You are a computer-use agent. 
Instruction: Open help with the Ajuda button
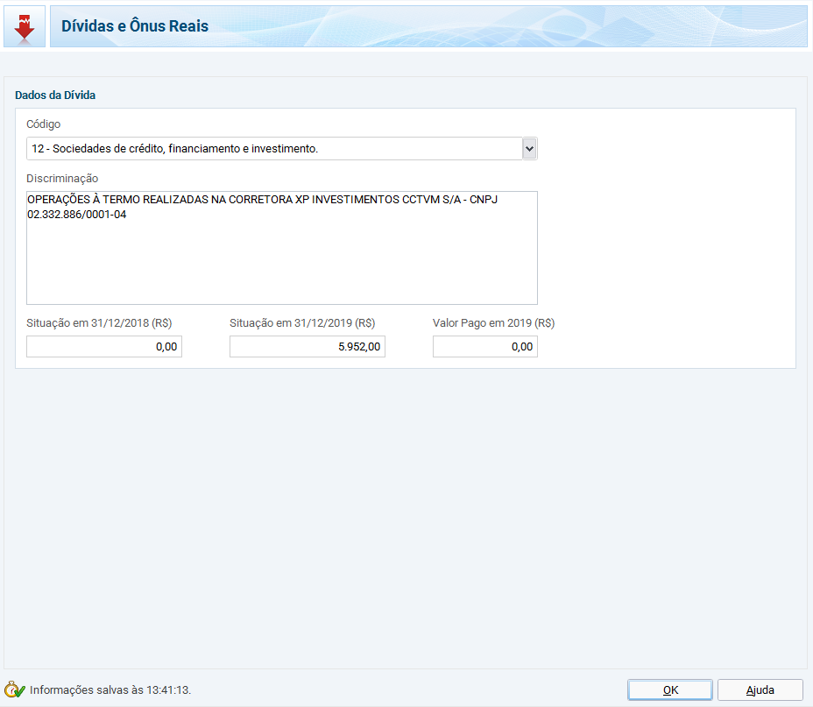pyautogui.click(x=760, y=689)
